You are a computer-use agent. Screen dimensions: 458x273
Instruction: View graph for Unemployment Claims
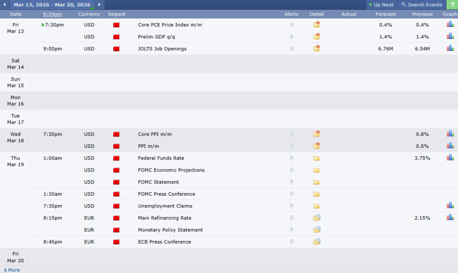[x=450, y=206]
